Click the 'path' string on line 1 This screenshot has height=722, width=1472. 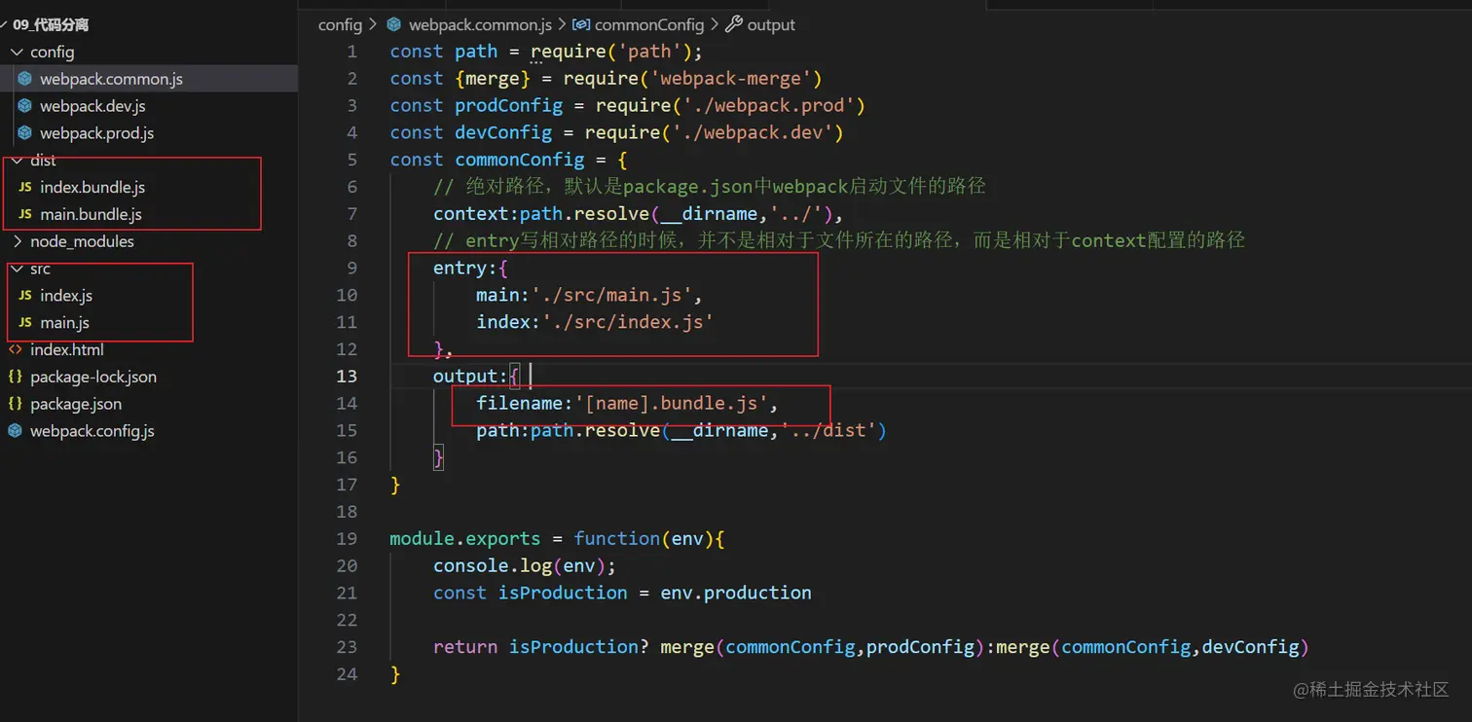[x=649, y=52]
